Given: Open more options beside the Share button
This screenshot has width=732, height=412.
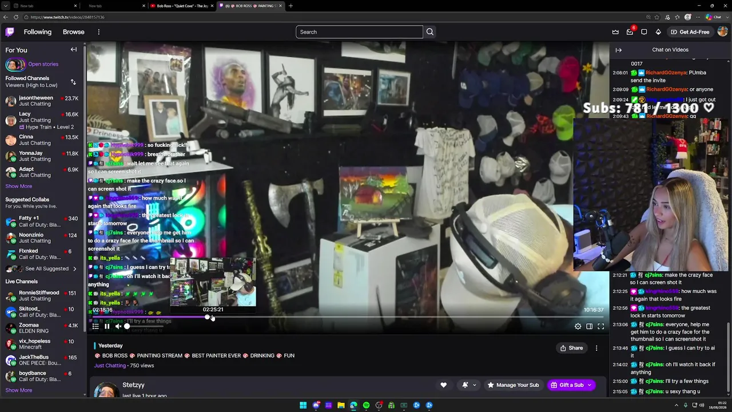Looking at the screenshot, I should (x=596, y=348).
